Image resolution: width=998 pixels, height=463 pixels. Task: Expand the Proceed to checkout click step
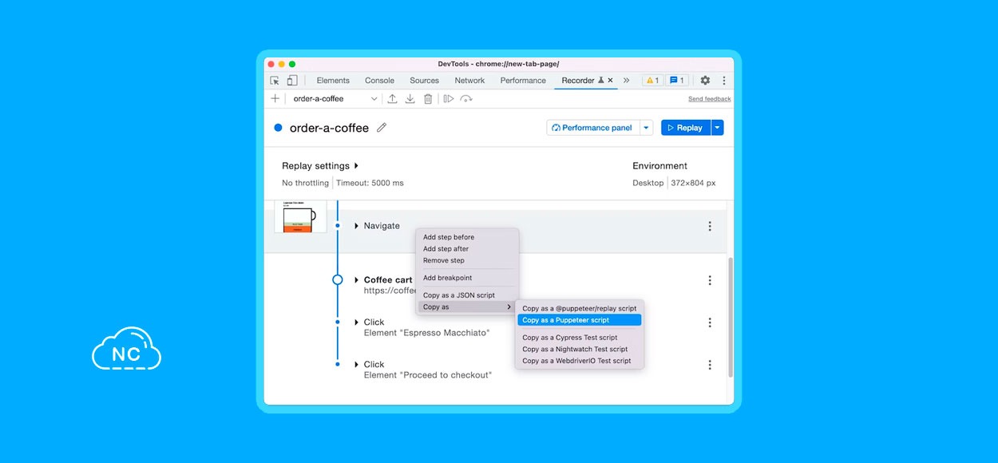pos(357,365)
